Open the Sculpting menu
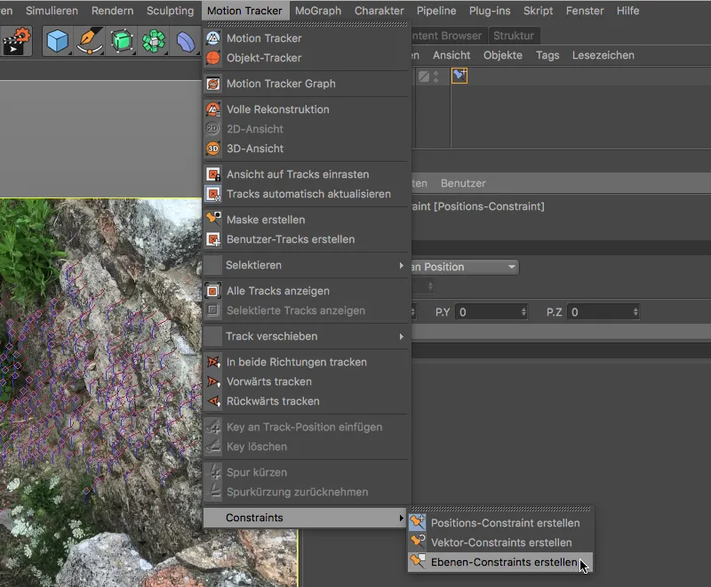The width and height of the screenshot is (711, 587). [x=170, y=11]
